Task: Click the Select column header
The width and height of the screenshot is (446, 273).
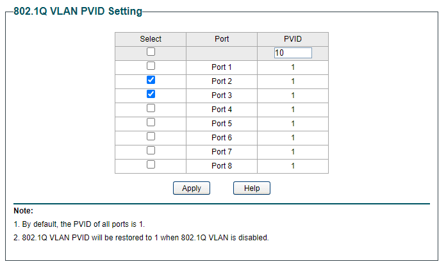Action: pyautogui.click(x=151, y=39)
